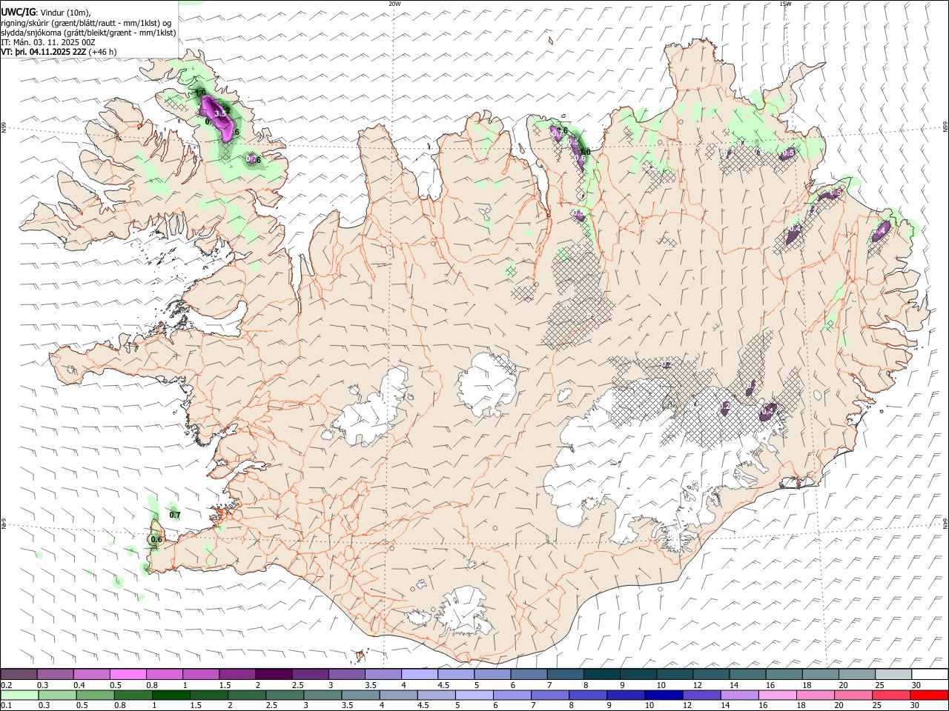Viewport: 949px width, 711px height.
Task: Pick the dark teal snow swatch between 8 and 9
Action: (601, 674)
